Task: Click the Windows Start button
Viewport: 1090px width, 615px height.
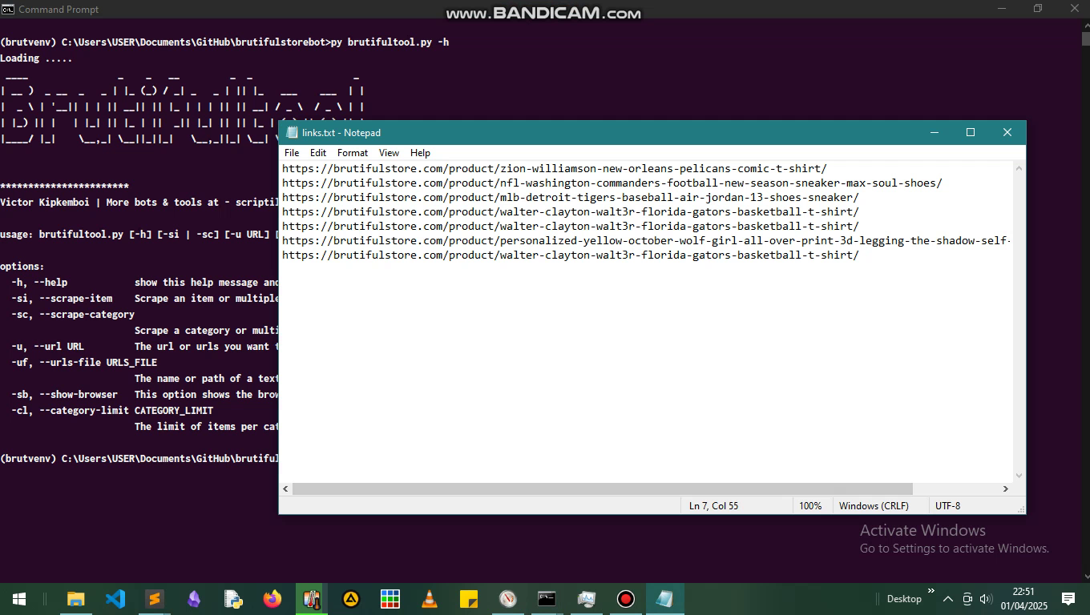Action: [19, 598]
